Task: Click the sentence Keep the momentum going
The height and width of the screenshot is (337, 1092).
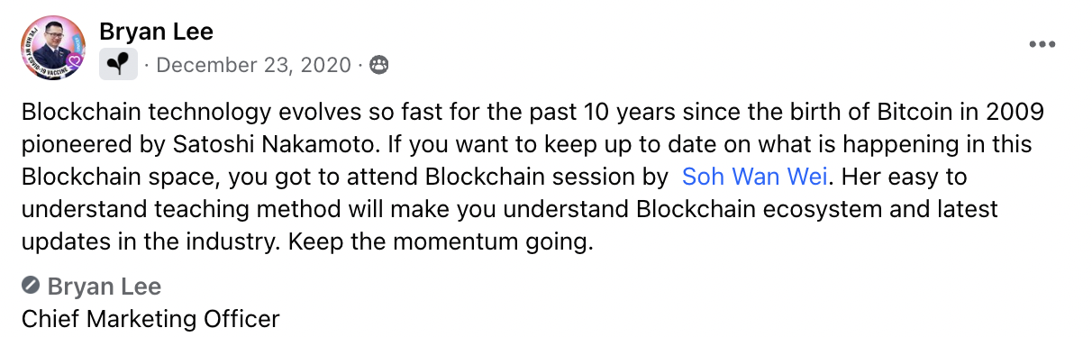Action: click(452, 242)
